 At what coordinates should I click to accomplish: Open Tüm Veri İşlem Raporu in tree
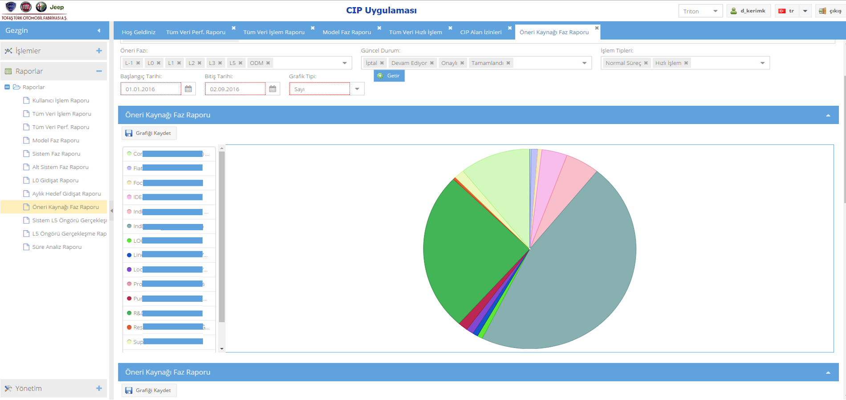[x=61, y=114]
